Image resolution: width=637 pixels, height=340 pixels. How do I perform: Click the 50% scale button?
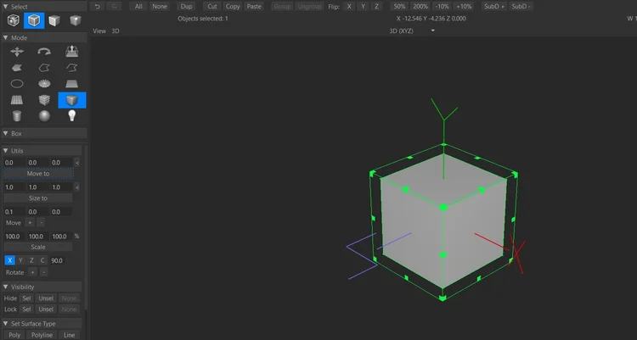point(399,7)
